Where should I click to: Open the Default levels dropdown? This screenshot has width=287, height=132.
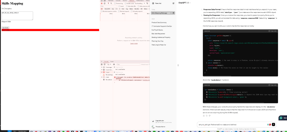click(x=145, y=64)
